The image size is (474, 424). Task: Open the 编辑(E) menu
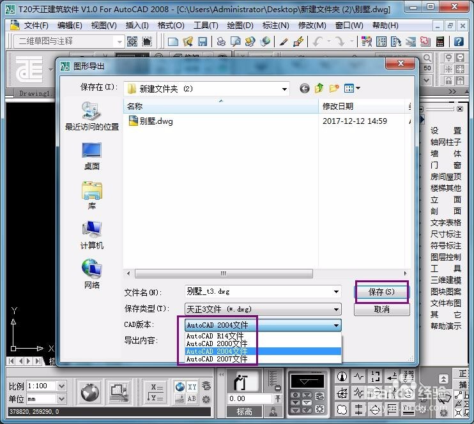coord(70,26)
